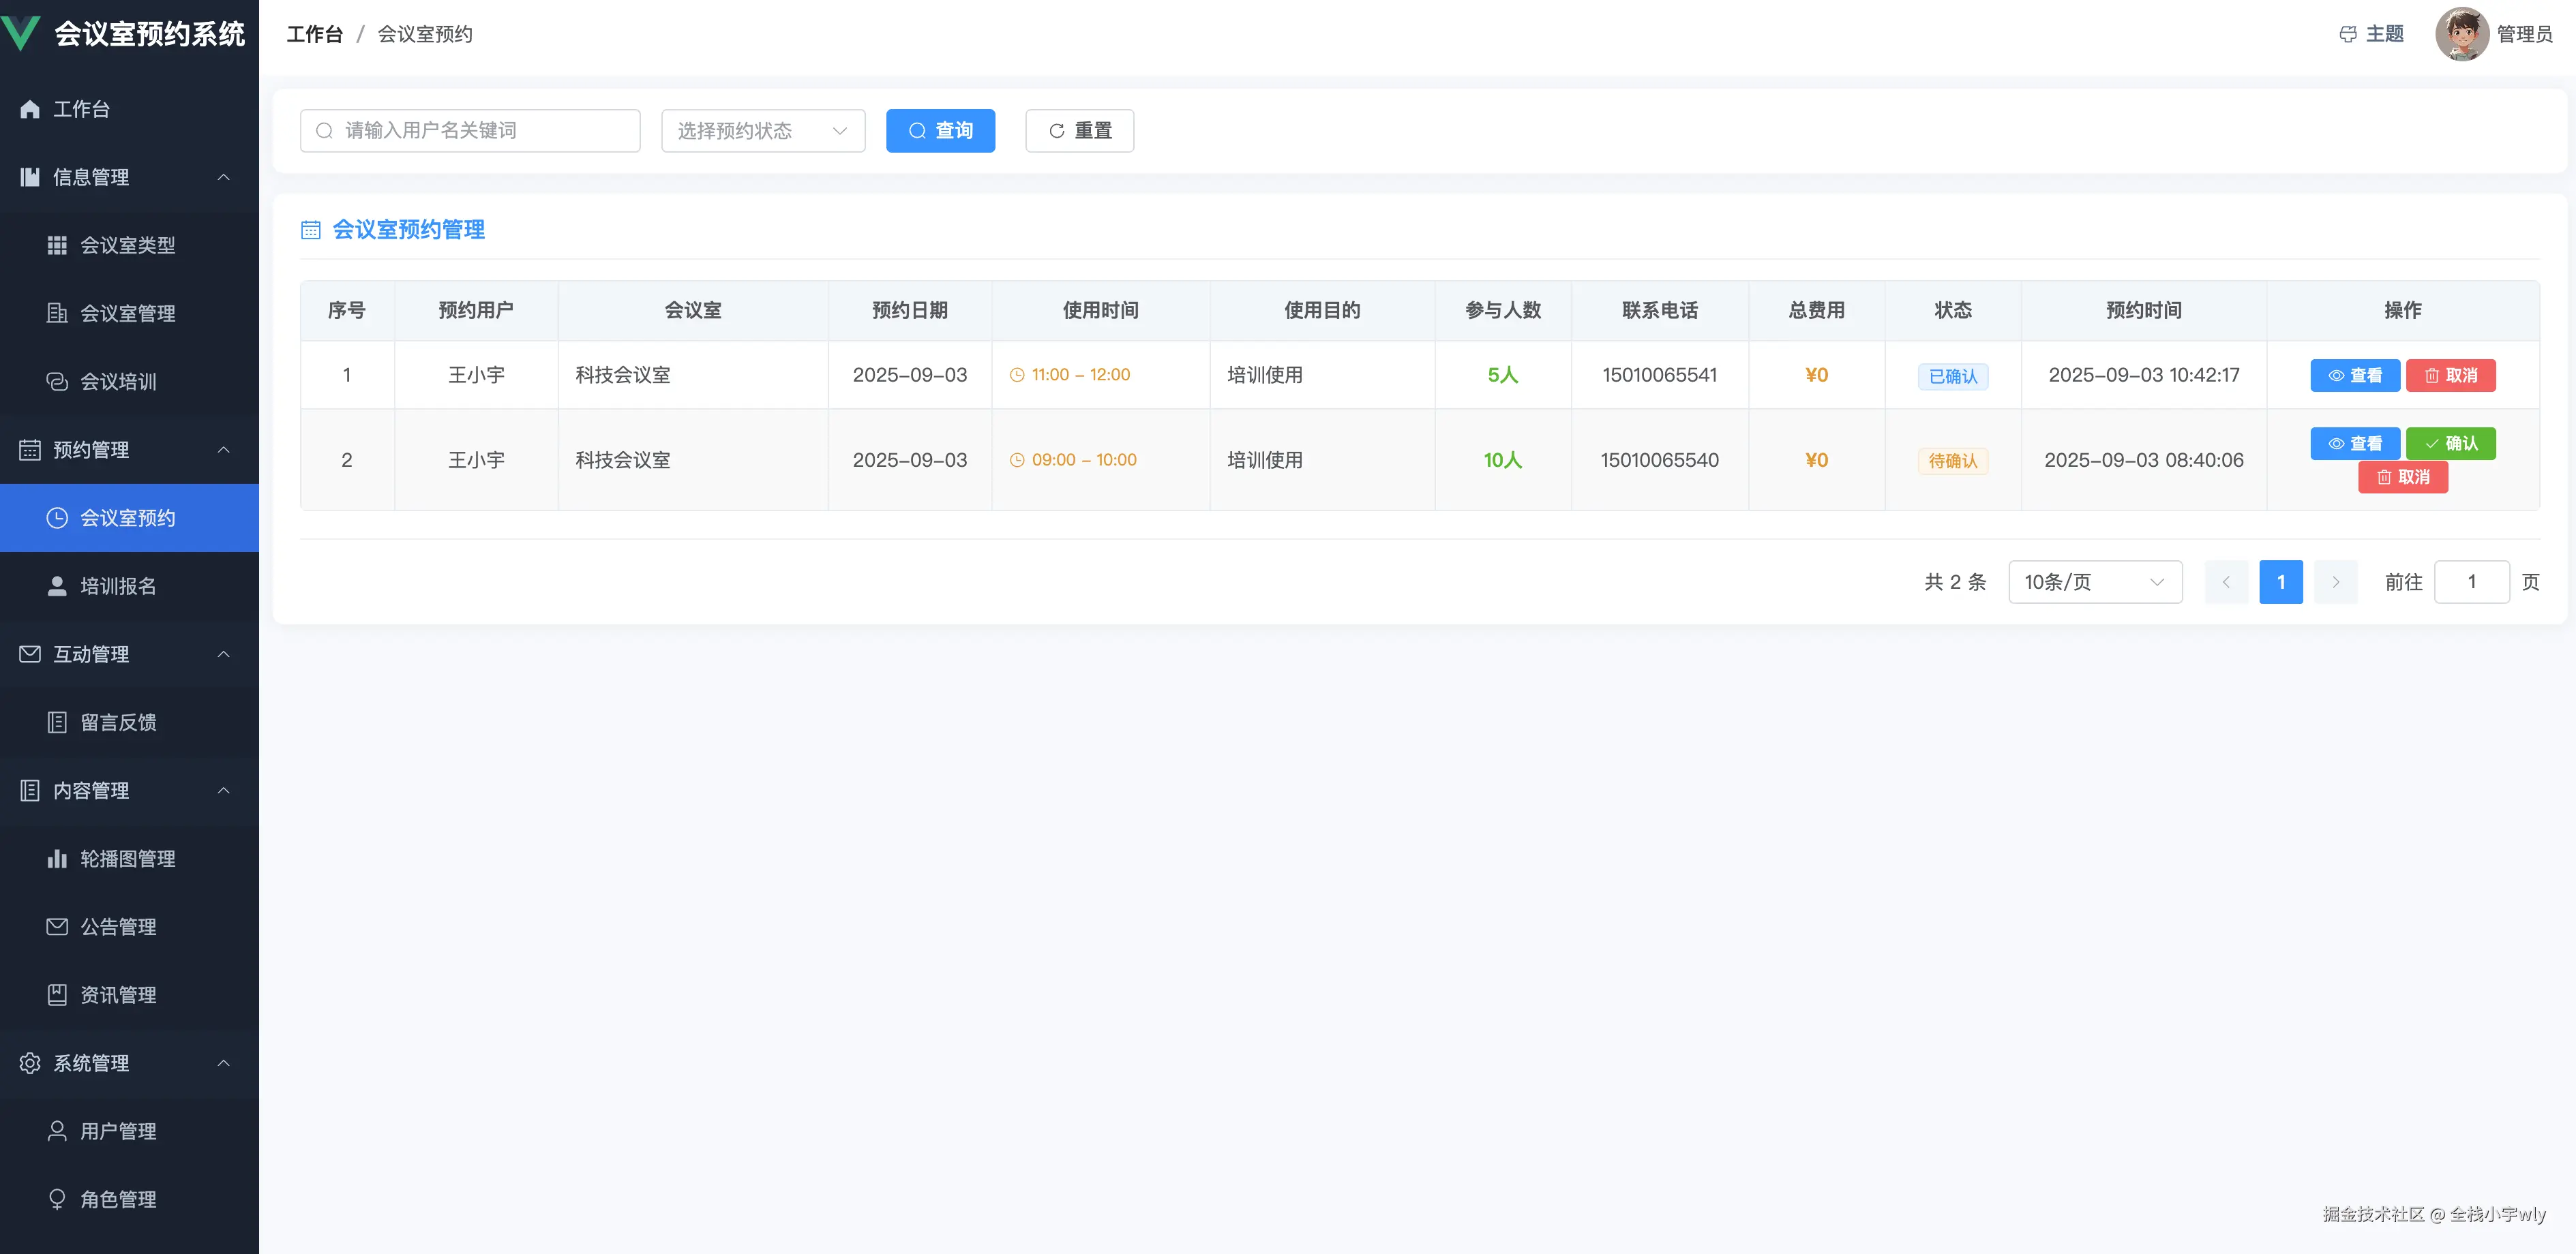Click the 培训报名 user icon
The height and width of the screenshot is (1254, 2576).
click(x=58, y=585)
